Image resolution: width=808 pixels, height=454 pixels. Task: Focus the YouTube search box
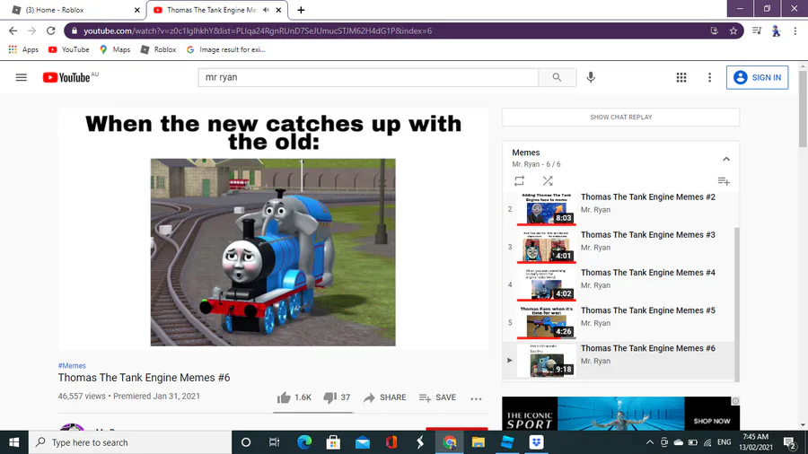click(368, 77)
